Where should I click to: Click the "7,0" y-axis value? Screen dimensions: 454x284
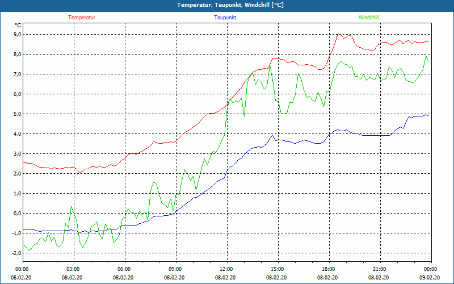pos(18,74)
